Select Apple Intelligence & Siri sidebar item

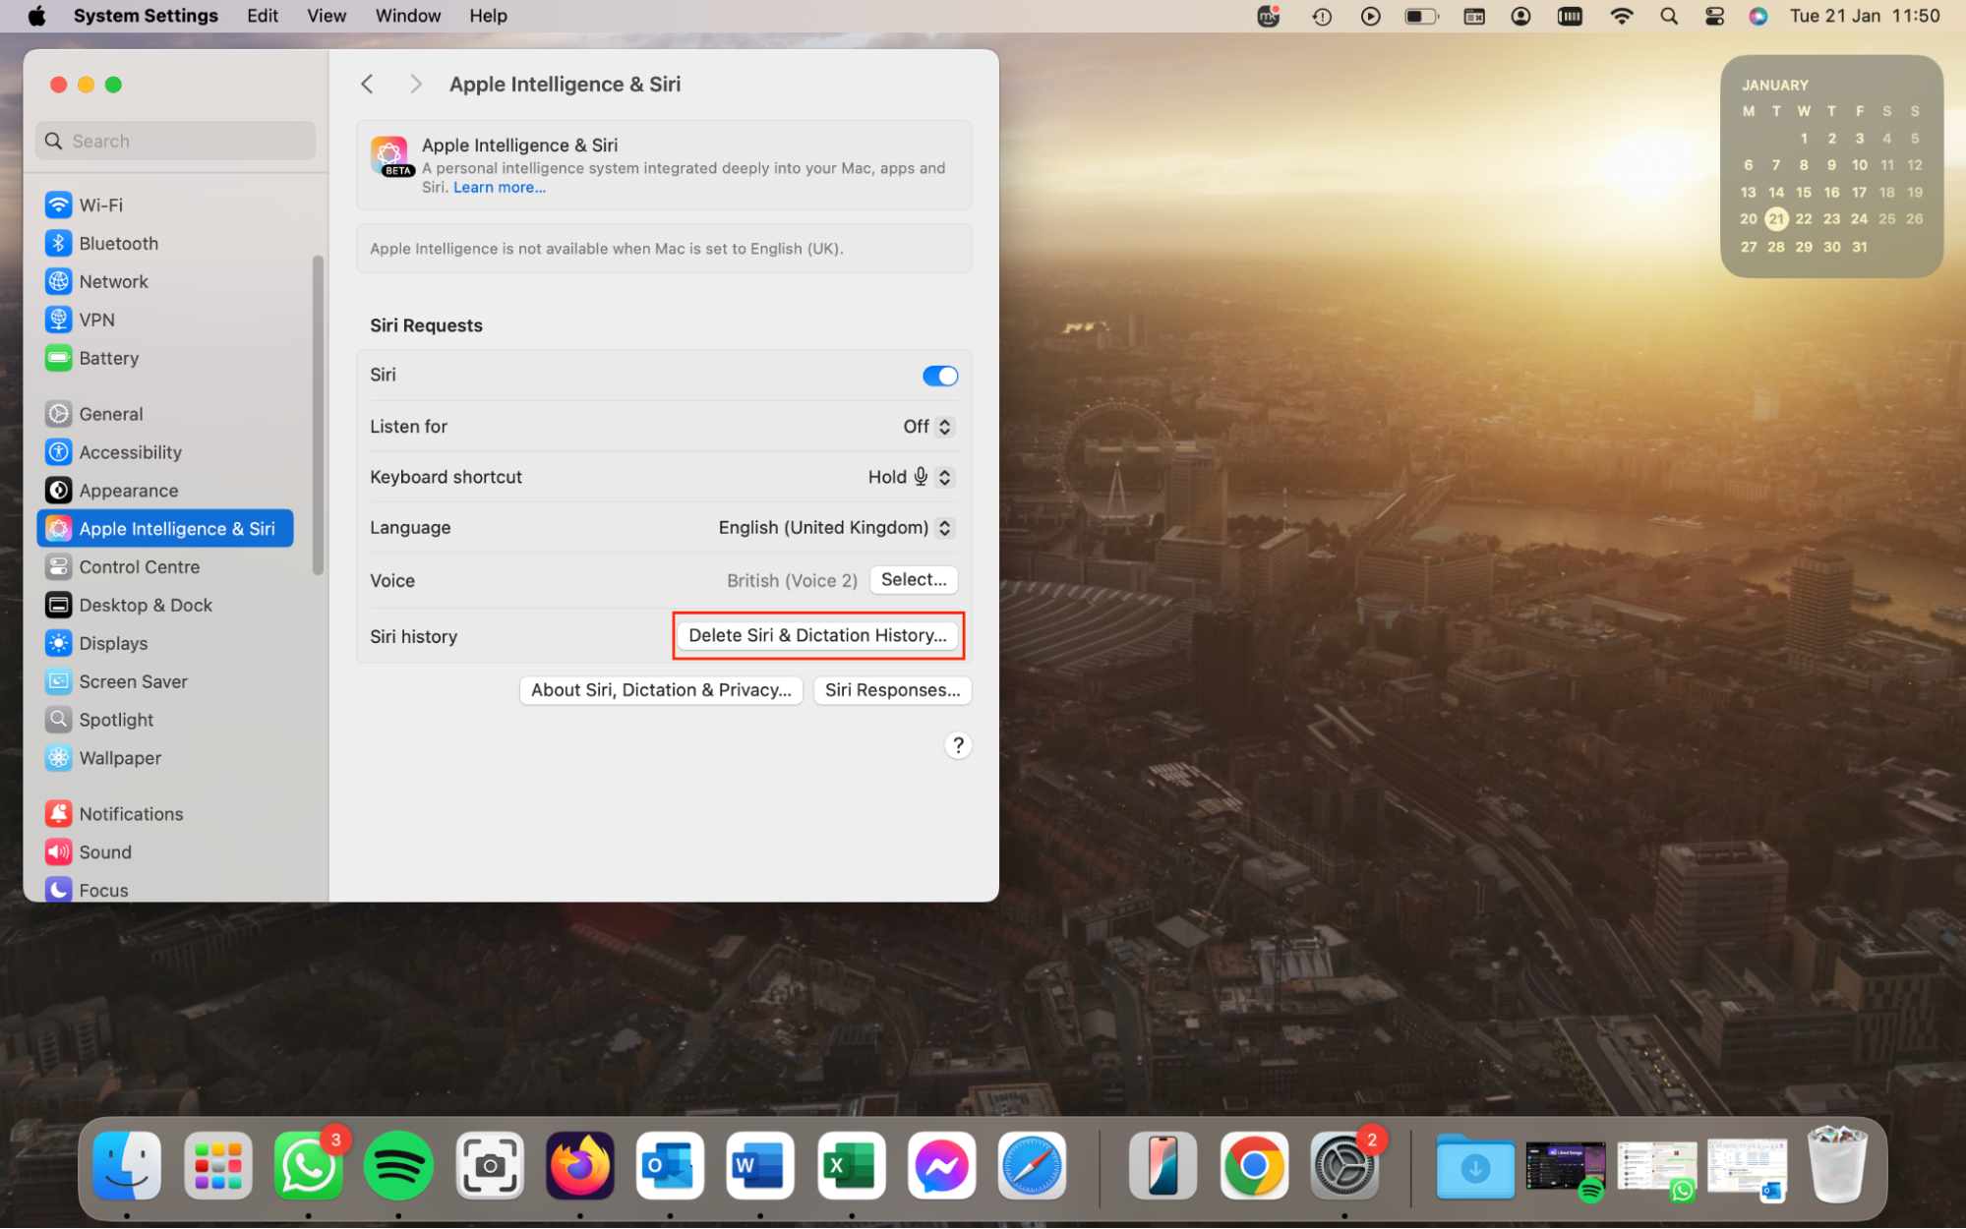[165, 529]
